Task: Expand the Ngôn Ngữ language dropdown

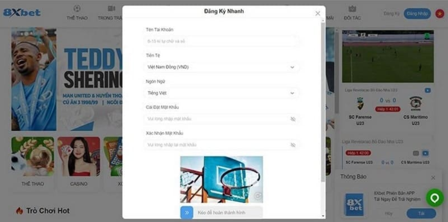Action: [x=222, y=93]
